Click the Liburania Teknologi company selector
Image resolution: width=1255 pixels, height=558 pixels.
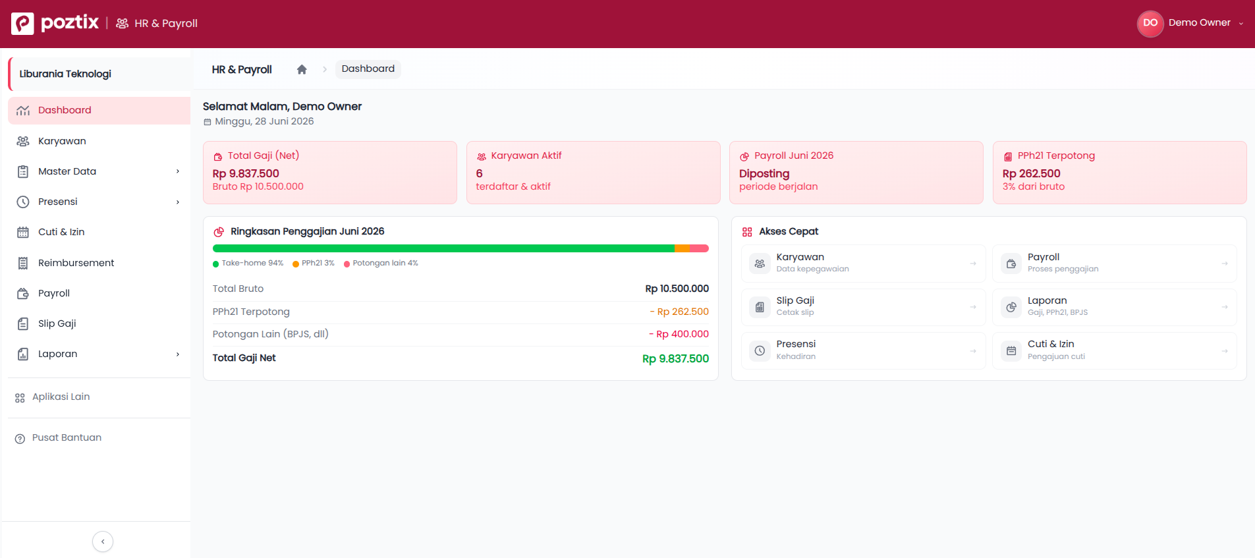tap(99, 74)
